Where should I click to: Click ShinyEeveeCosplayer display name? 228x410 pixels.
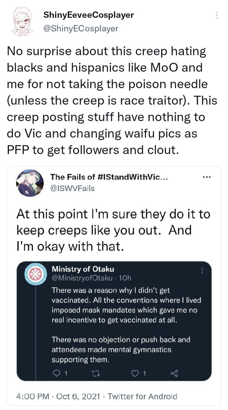[89, 15]
